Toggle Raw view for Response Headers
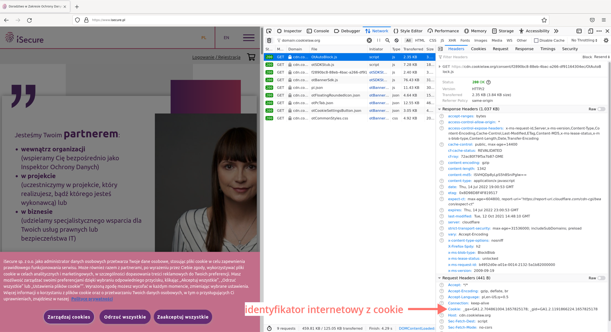 pyautogui.click(x=601, y=109)
